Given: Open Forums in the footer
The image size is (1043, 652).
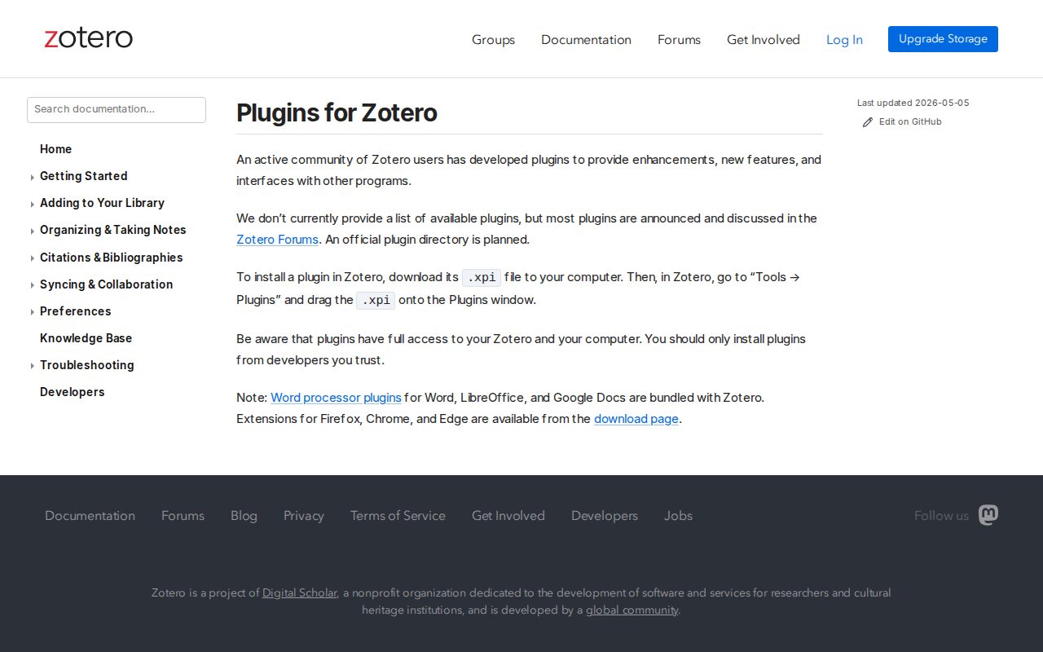Looking at the screenshot, I should click(183, 516).
